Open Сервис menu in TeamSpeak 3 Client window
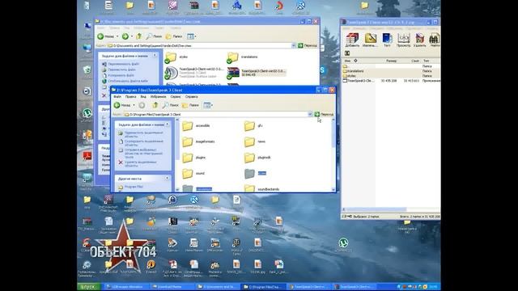518x291 pixels. (x=176, y=97)
